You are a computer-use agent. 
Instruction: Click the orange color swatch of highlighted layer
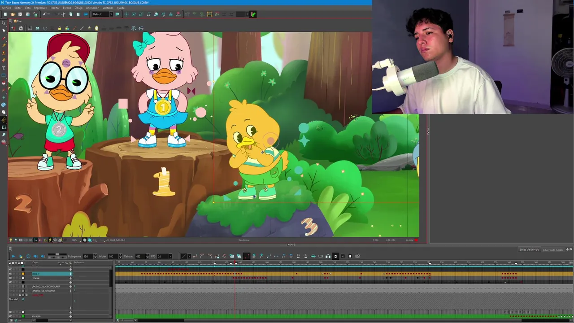23,274
